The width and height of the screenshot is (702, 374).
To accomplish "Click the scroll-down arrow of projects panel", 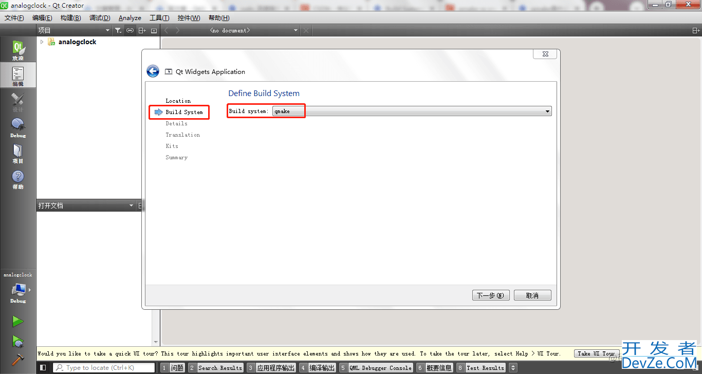I will pos(156,342).
